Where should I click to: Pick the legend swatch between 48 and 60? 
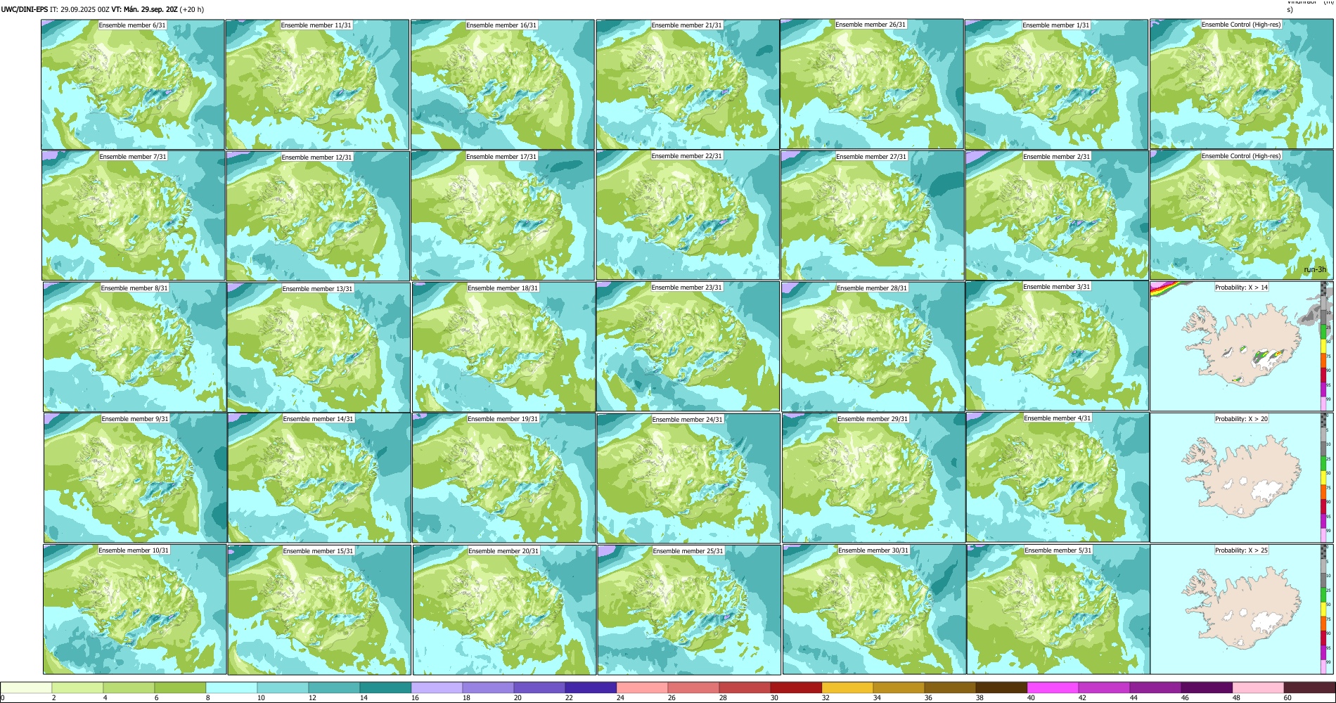tap(1258, 688)
